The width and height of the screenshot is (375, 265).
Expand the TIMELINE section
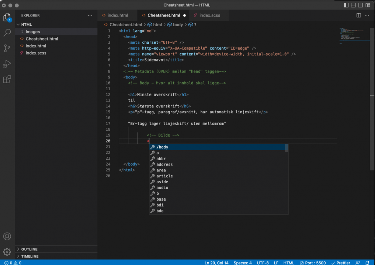[x=30, y=256]
